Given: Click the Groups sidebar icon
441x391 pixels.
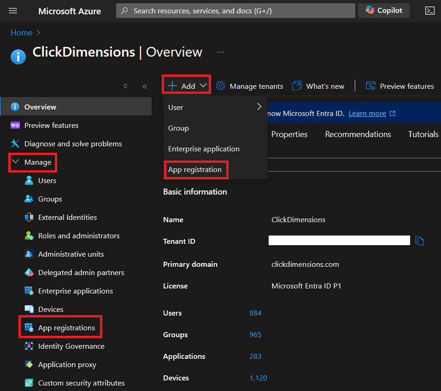Looking at the screenshot, I should click(x=29, y=199).
